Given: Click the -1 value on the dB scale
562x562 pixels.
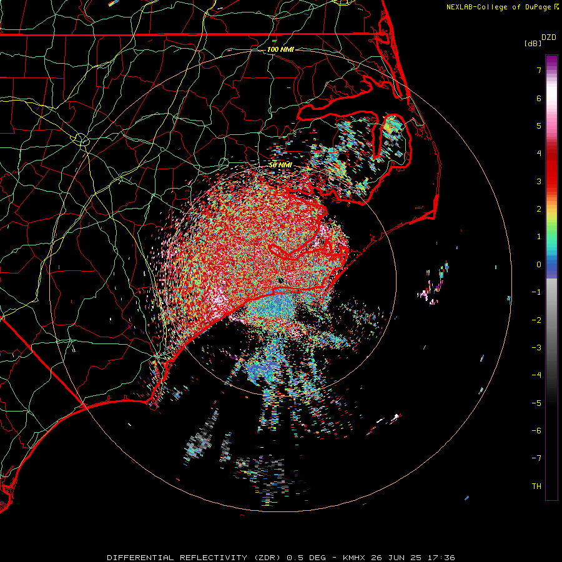Looking at the screenshot, I should coord(536,292).
